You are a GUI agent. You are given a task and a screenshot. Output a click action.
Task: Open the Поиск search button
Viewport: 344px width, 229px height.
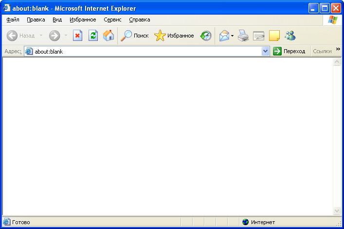[135, 36]
